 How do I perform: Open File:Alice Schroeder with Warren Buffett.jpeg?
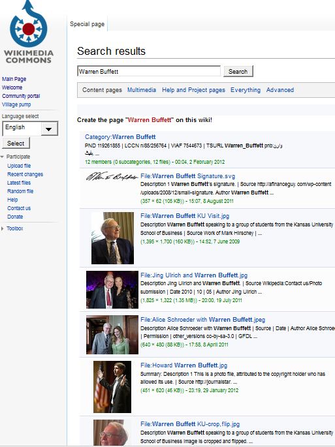click(202, 320)
